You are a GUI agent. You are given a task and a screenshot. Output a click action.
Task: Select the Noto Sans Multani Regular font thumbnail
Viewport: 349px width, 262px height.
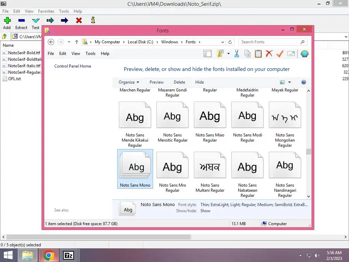click(x=210, y=165)
